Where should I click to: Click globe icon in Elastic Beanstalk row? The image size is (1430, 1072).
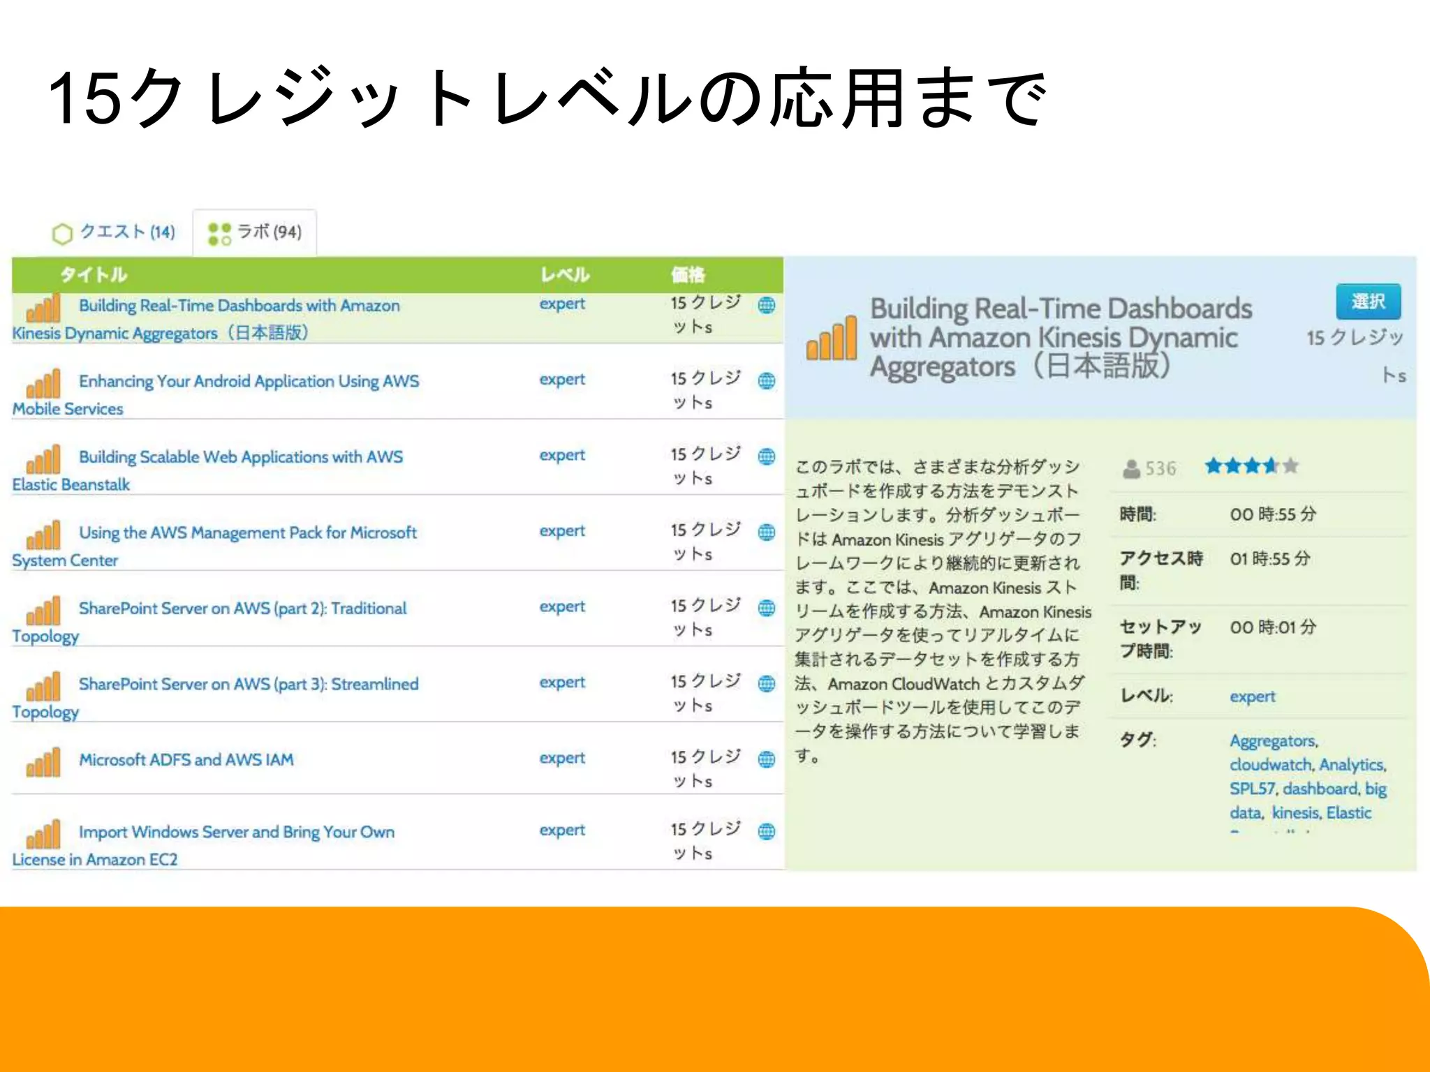tap(767, 456)
